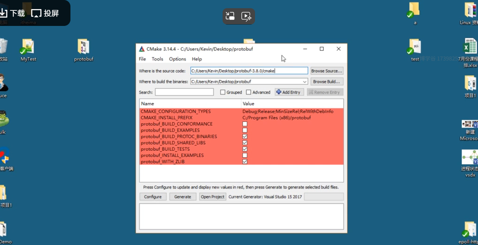Select the protobuf_WITH_ZLIB row name
The image size is (478, 245).
pyautogui.click(x=163, y=162)
